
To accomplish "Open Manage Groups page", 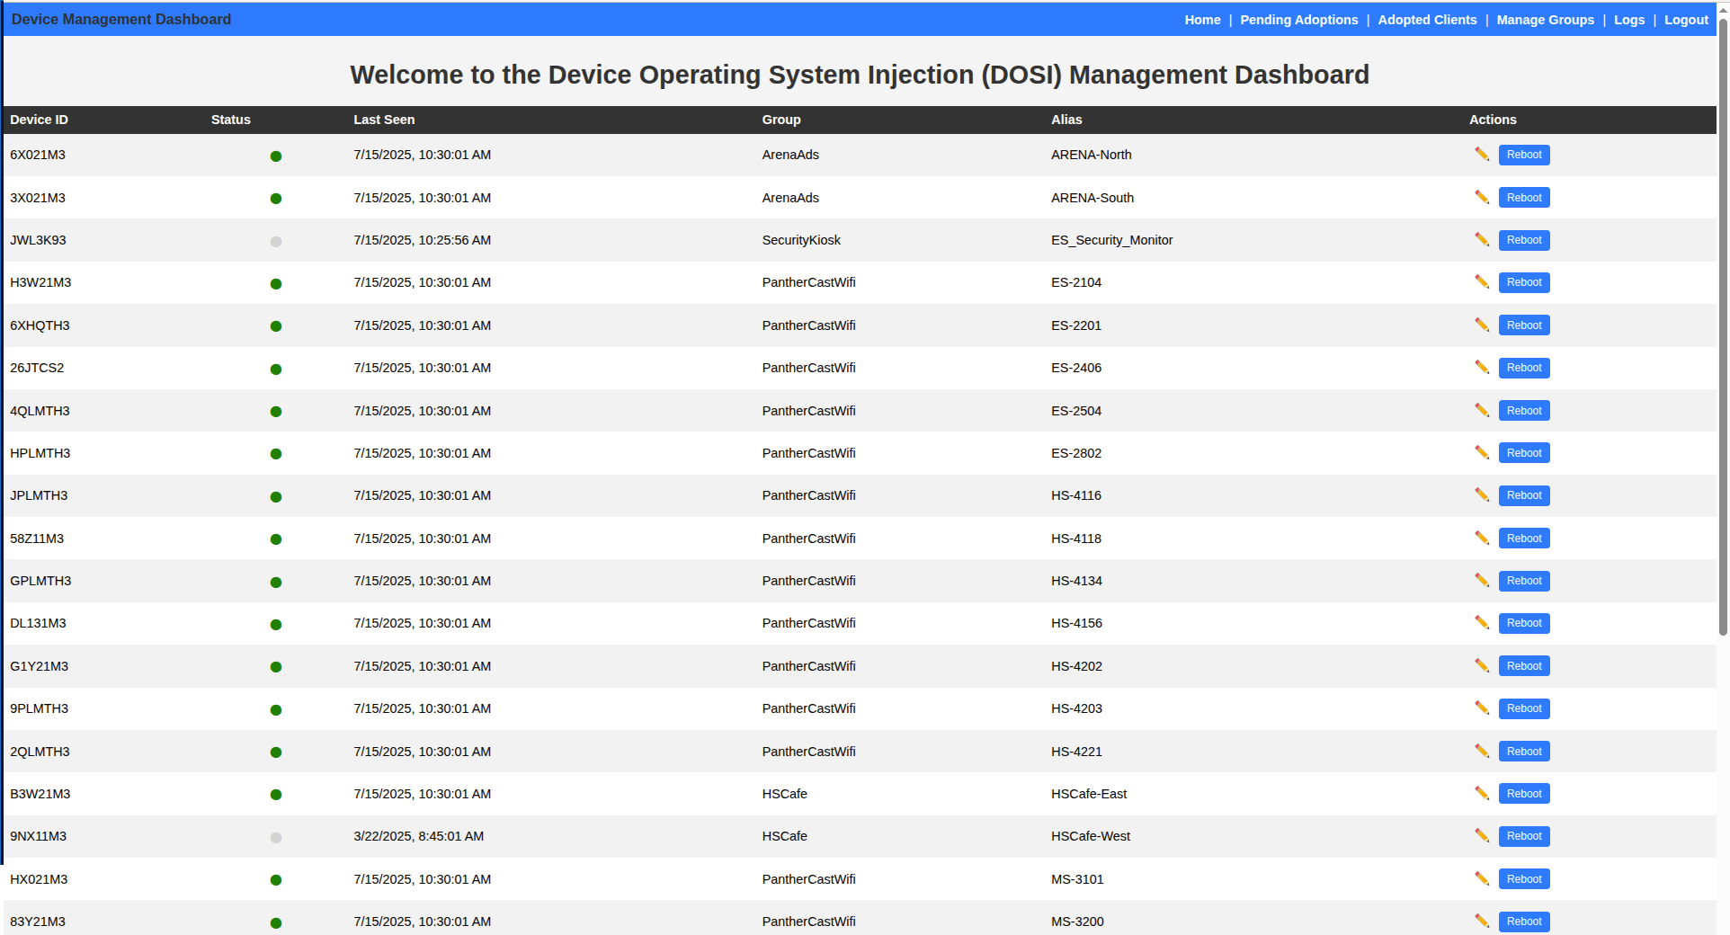I will pos(1545,20).
